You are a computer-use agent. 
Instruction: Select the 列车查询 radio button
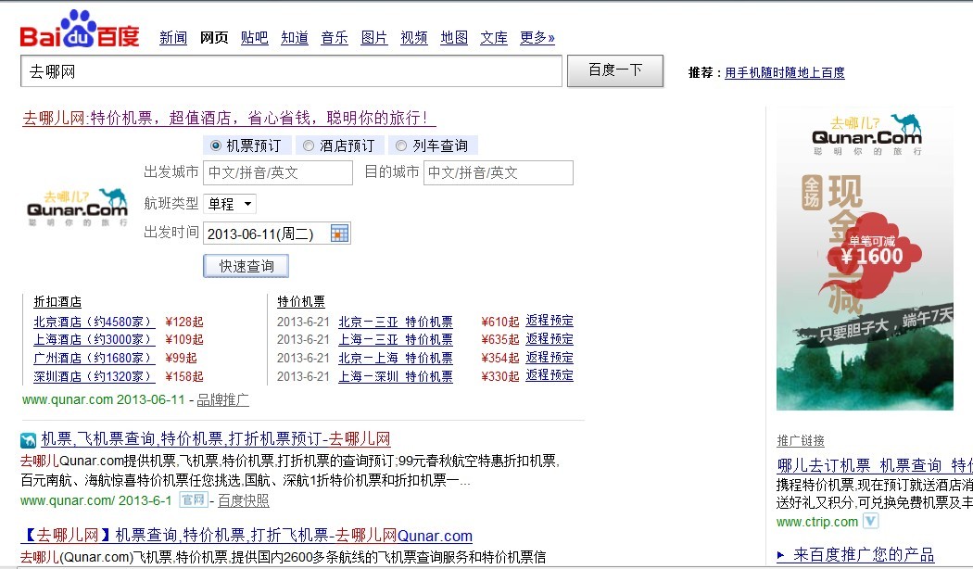401,145
